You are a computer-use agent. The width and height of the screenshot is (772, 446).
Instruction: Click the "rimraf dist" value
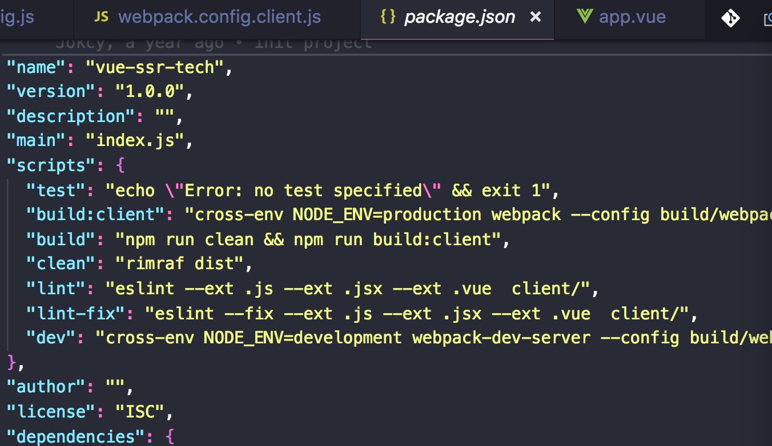180,264
